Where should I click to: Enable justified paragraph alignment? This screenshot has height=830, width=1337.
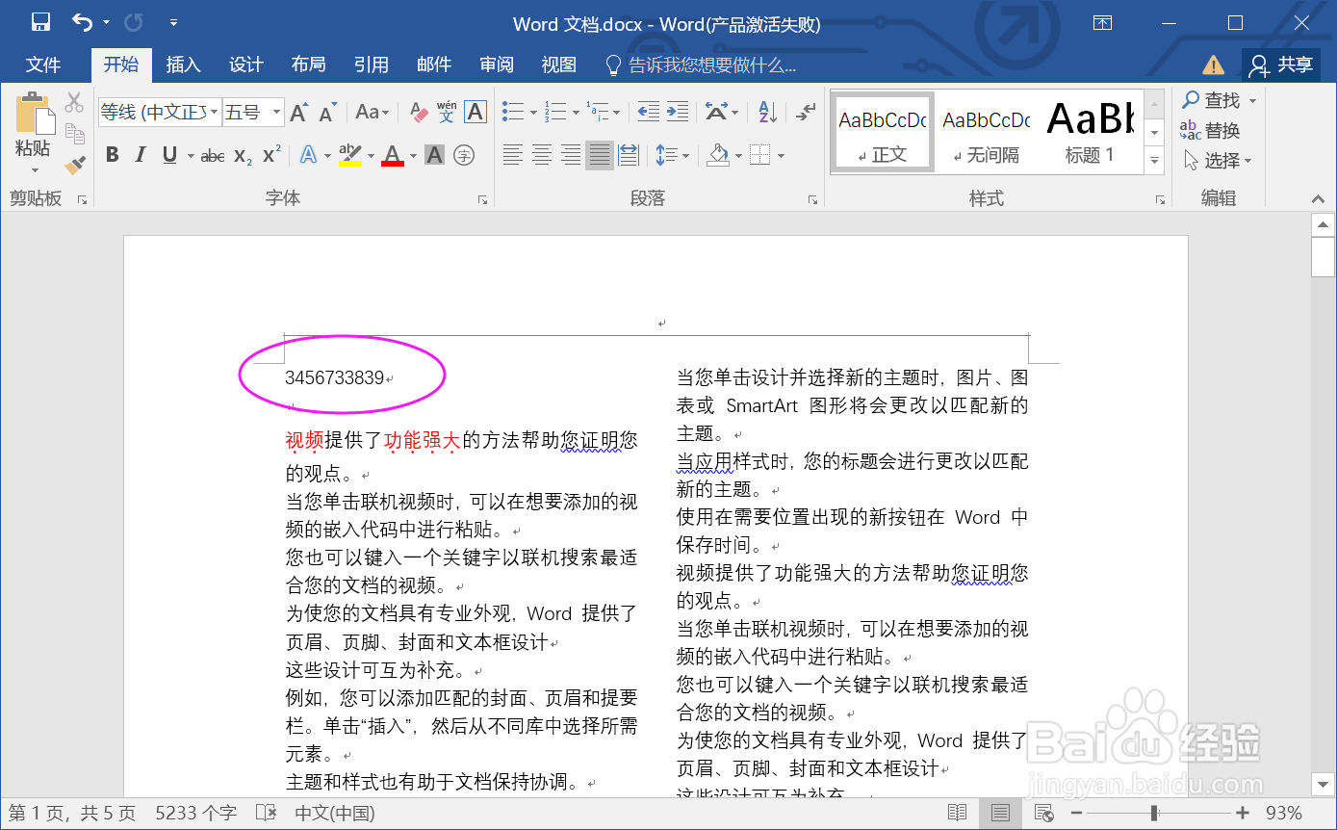(x=599, y=154)
